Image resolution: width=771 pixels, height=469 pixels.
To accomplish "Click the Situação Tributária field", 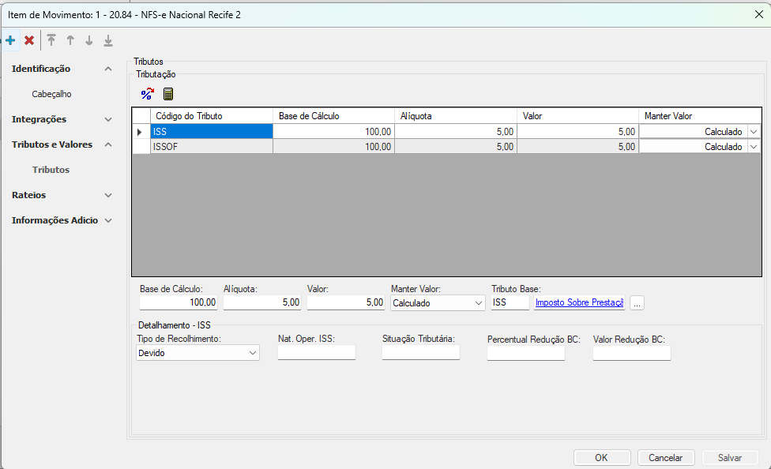I will [421, 352].
